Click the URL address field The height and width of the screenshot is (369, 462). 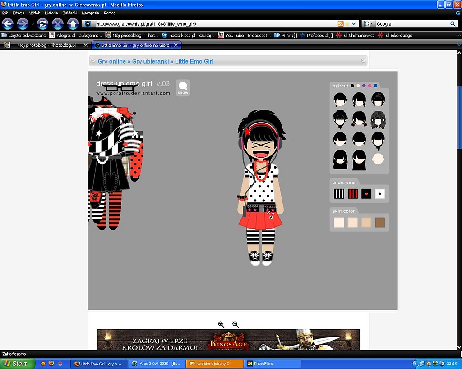[x=217, y=24]
